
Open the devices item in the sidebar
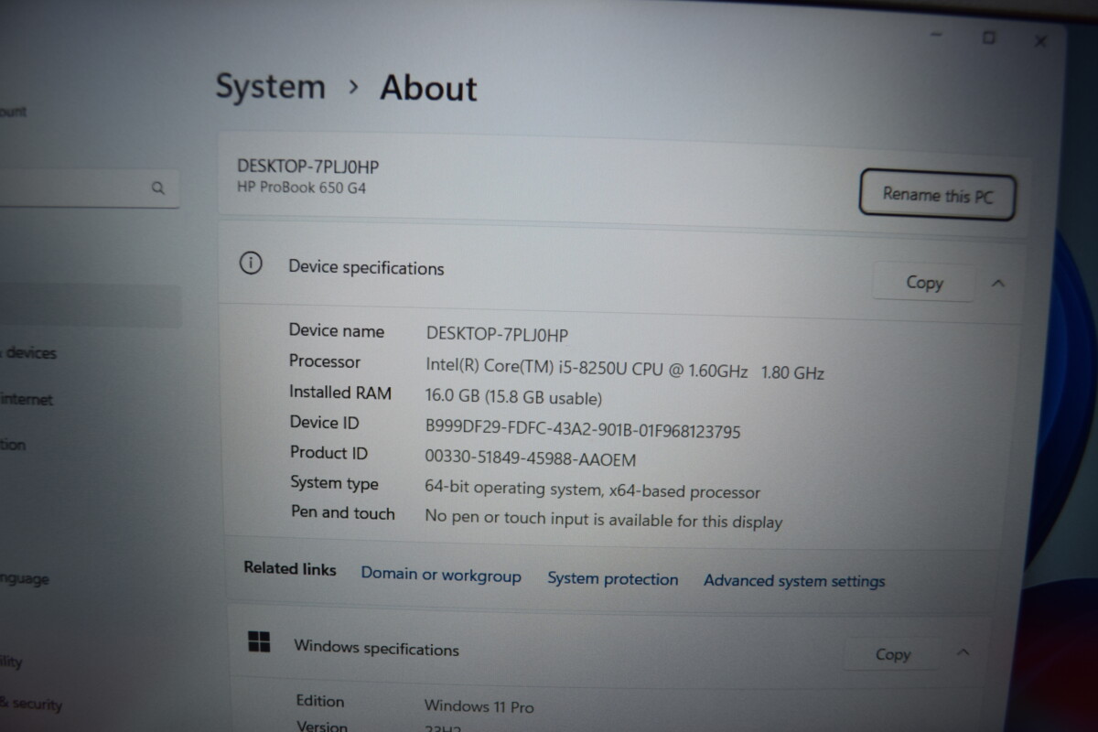pyautogui.click(x=29, y=352)
